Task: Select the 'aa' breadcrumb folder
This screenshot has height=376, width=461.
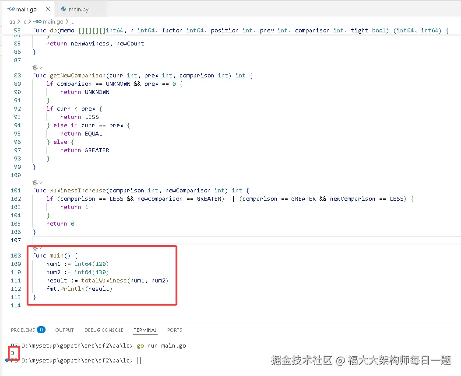Action: pyautogui.click(x=12, y=22)
